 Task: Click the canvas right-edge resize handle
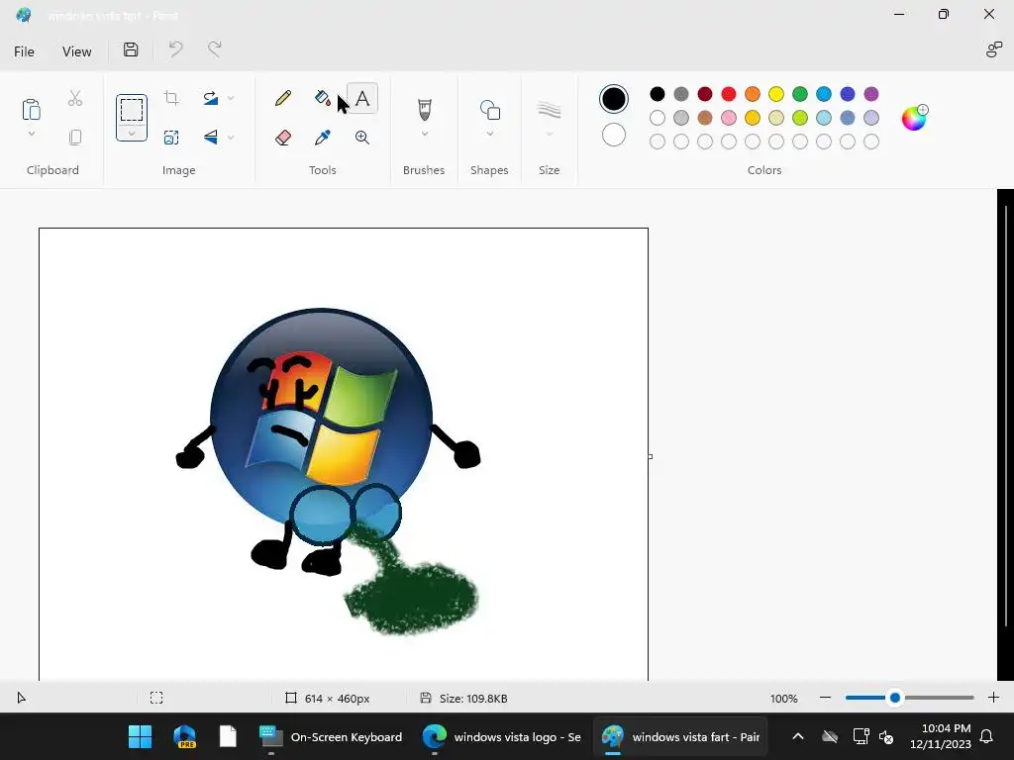(x=650, y=456)
